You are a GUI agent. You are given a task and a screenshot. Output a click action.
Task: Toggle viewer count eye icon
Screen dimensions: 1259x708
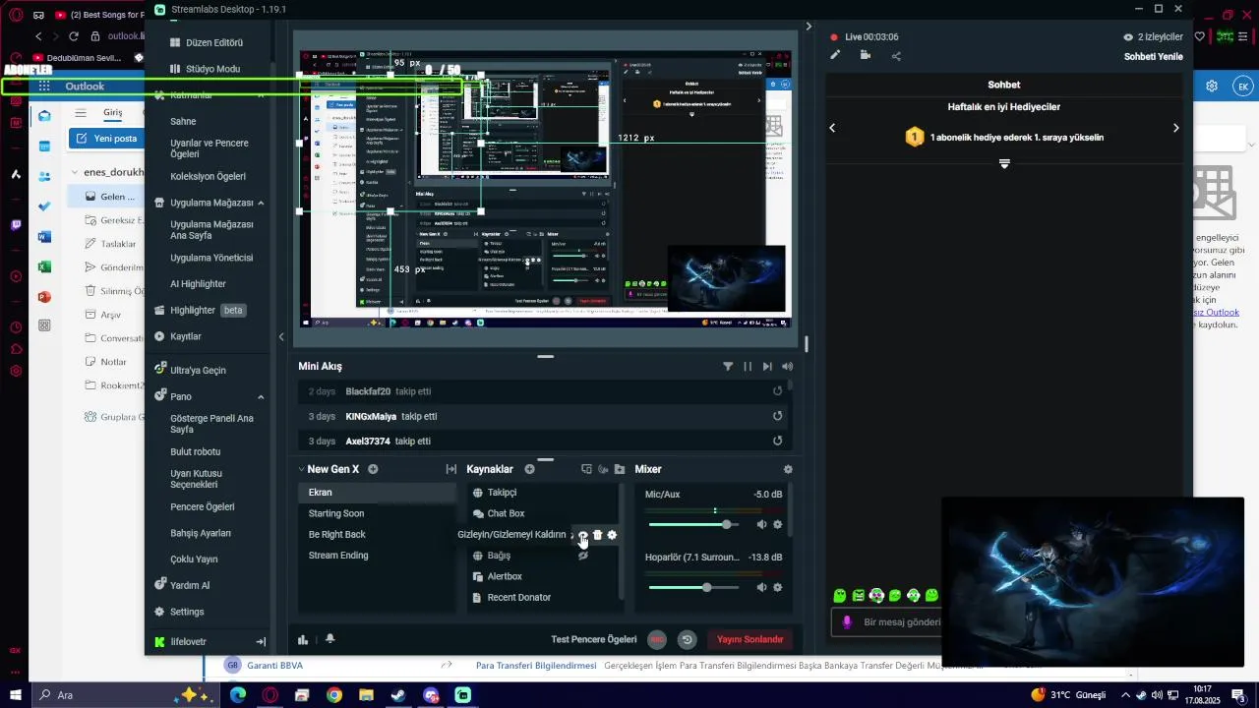1128,36
